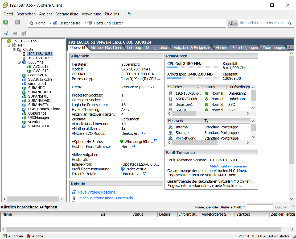Click the forward navigation arrow
Image resolution: width=296 pixels, height=239 pixels.
(17, 22)
